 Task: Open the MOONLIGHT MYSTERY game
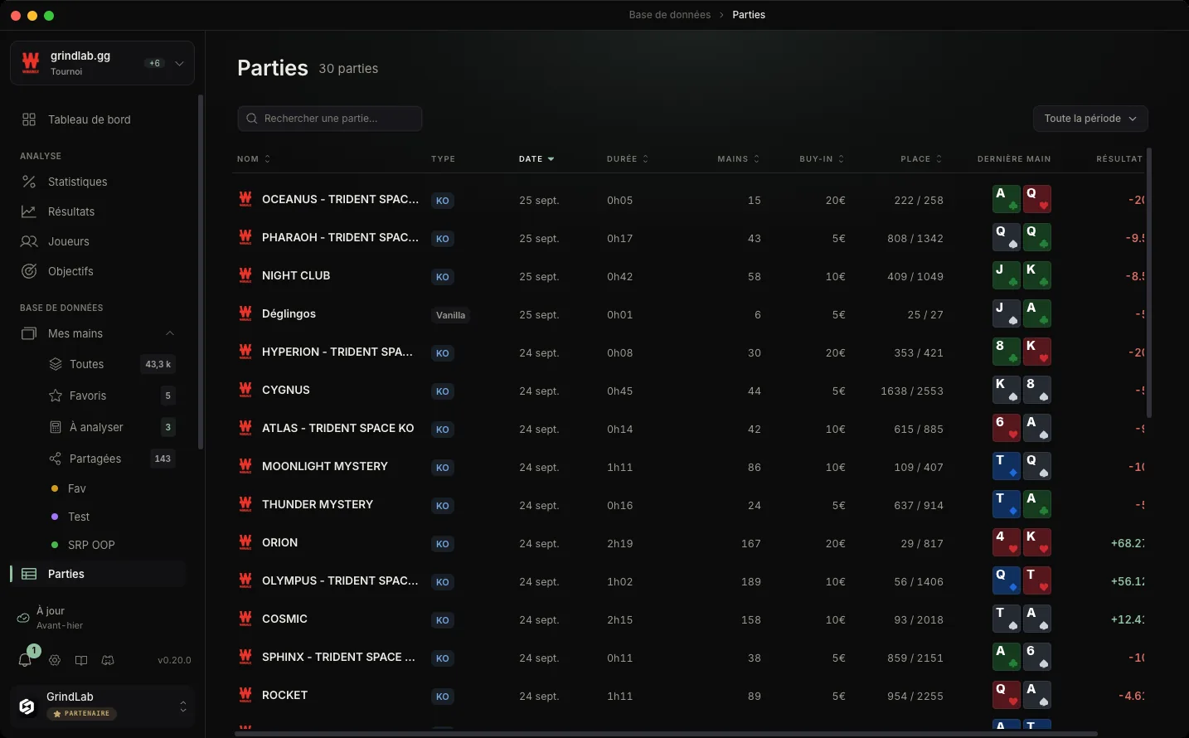pyautogui.click(x=325, y=466)
